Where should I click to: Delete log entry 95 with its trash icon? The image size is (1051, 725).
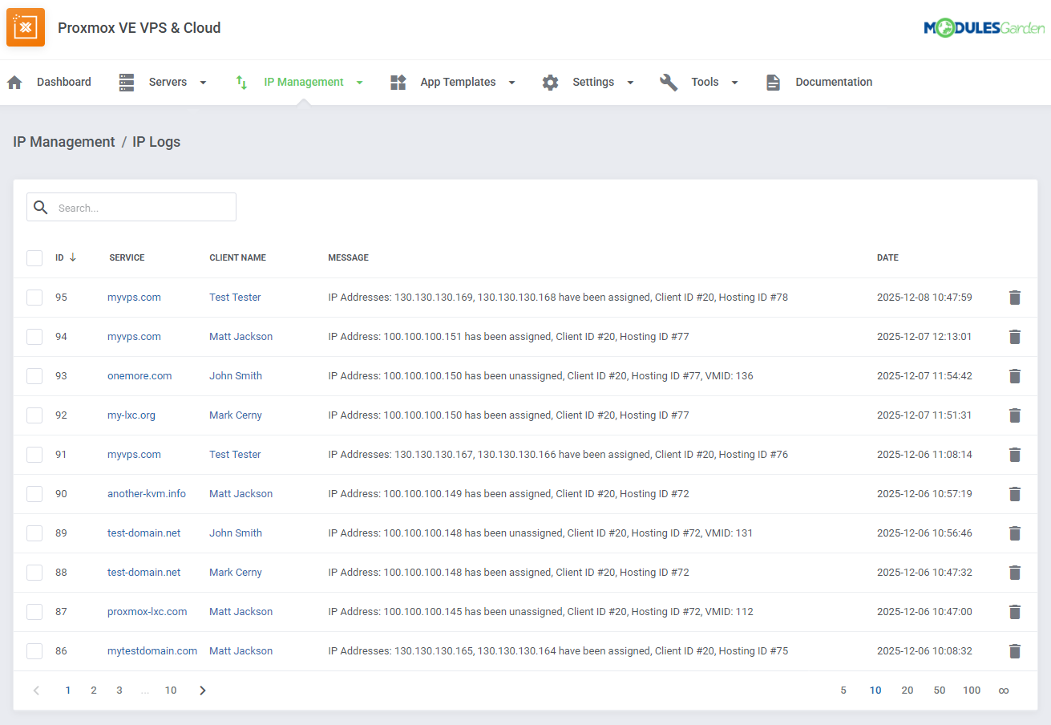(x=1015, y=298)
